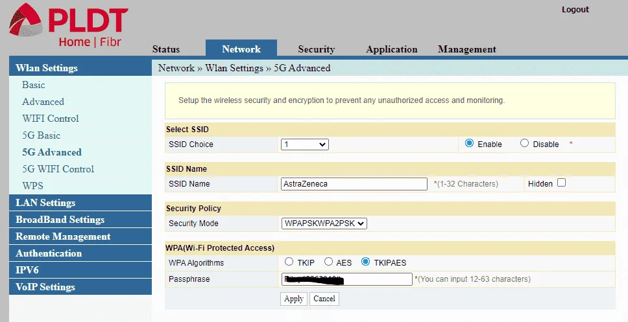This screenshot has width=628, height=322.
Task: Click the Apply button
Action: [x=294, y=299]
